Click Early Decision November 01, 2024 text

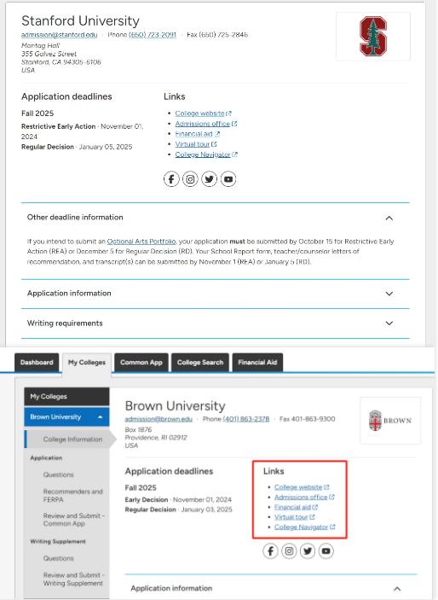(178, 500)
